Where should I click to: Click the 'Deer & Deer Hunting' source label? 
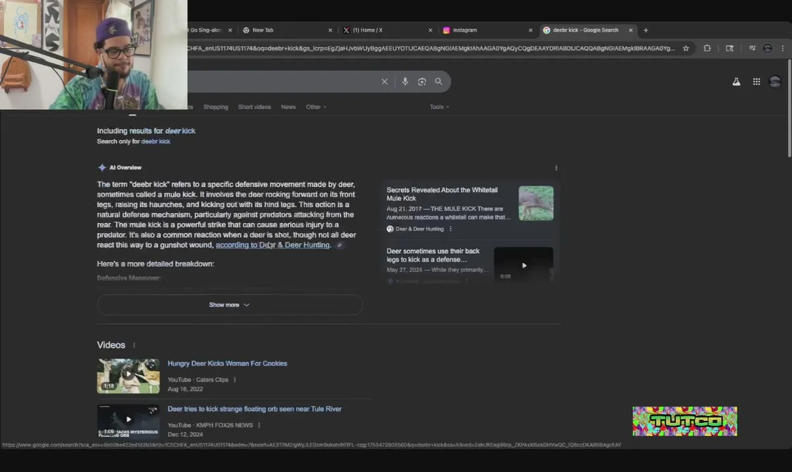420,229
